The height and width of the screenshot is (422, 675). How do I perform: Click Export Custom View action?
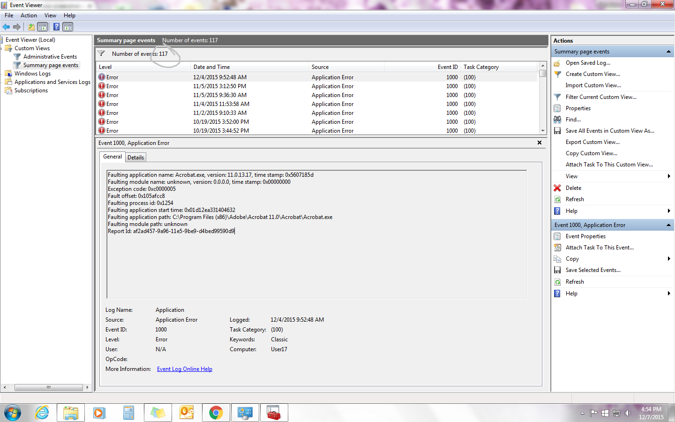[x=592, y=142]
